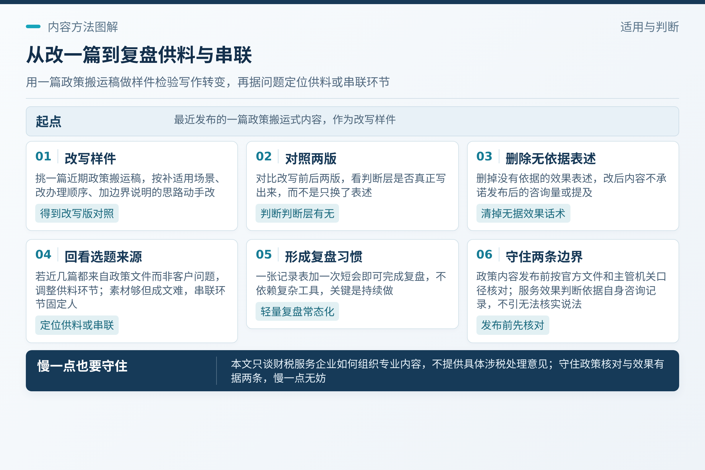
Task: Click footer text starting 本文只谈财税服务企业
Action: click(x=447, y=371)
